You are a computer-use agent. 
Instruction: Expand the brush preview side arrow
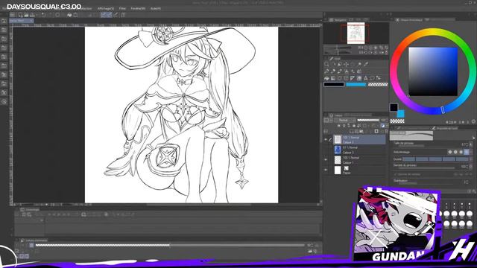coord(474,138)
